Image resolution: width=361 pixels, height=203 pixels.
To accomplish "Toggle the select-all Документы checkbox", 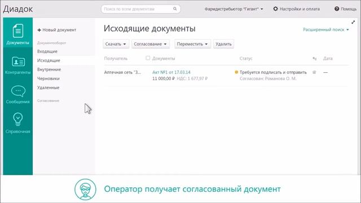I will (148, 58).
